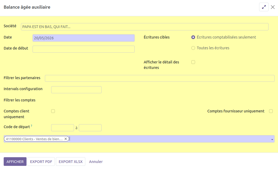Focus the Date de début field
Viewport: 278px width, 169px height.
[83, 49]
